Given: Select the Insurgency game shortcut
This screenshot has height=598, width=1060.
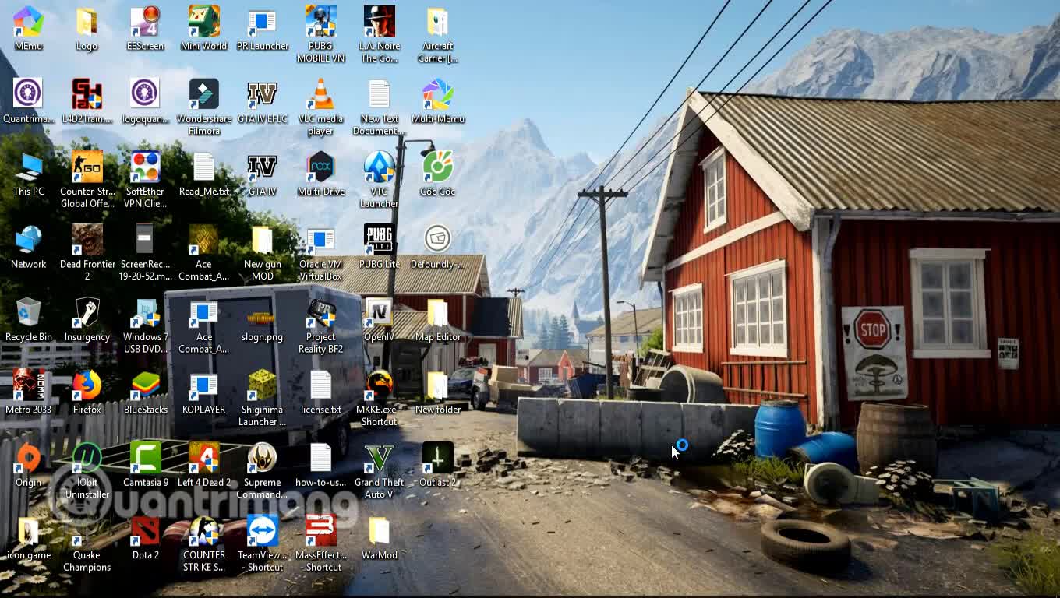Looking at the screenshot, I should coord(87,319).
